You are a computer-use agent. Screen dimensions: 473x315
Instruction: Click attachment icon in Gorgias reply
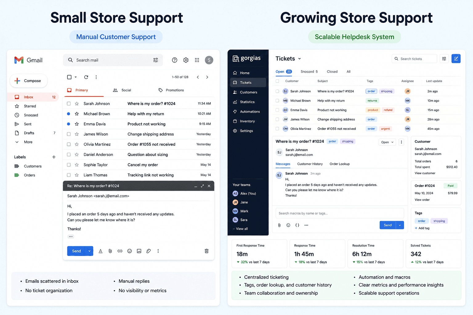click(x=279, y=225)
